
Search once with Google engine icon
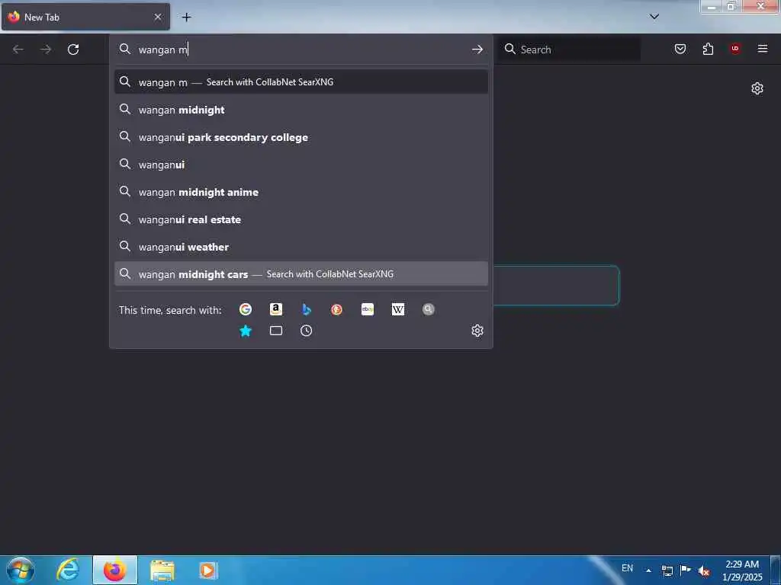point(245,309)
